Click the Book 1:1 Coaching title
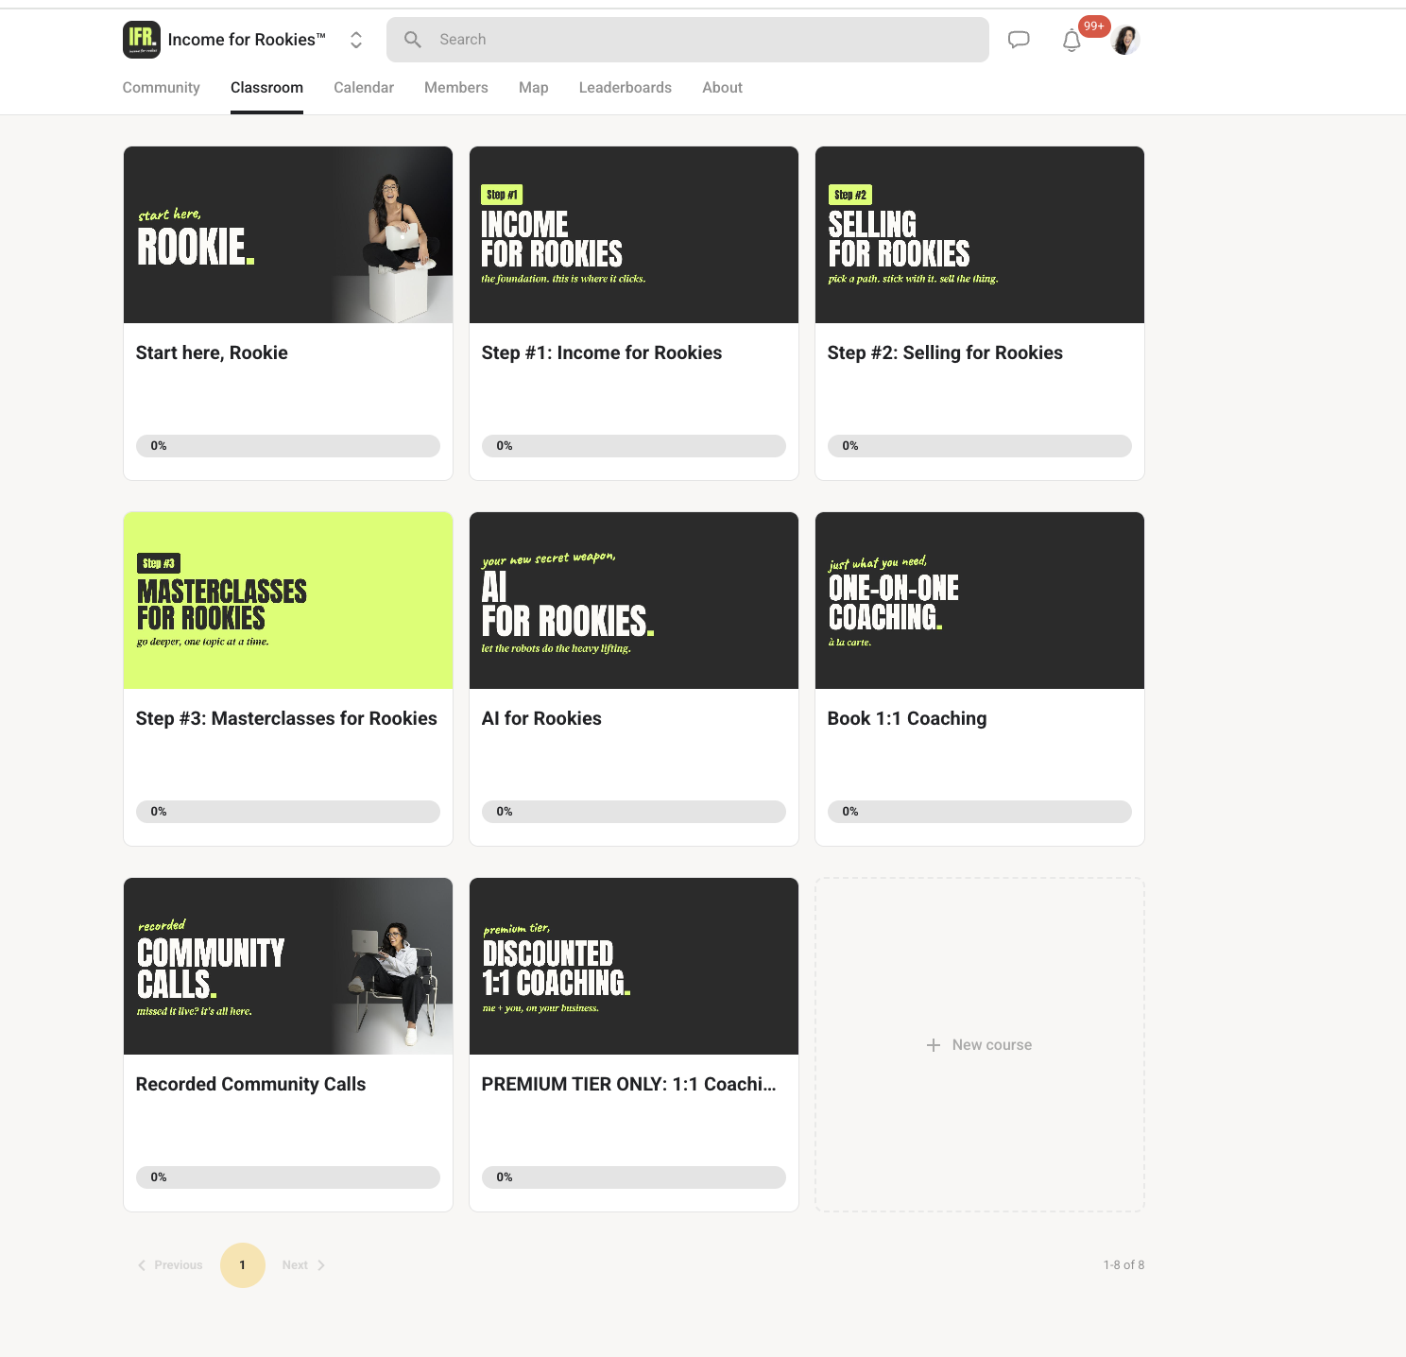1406x1357 pixels. pos(907,718)
